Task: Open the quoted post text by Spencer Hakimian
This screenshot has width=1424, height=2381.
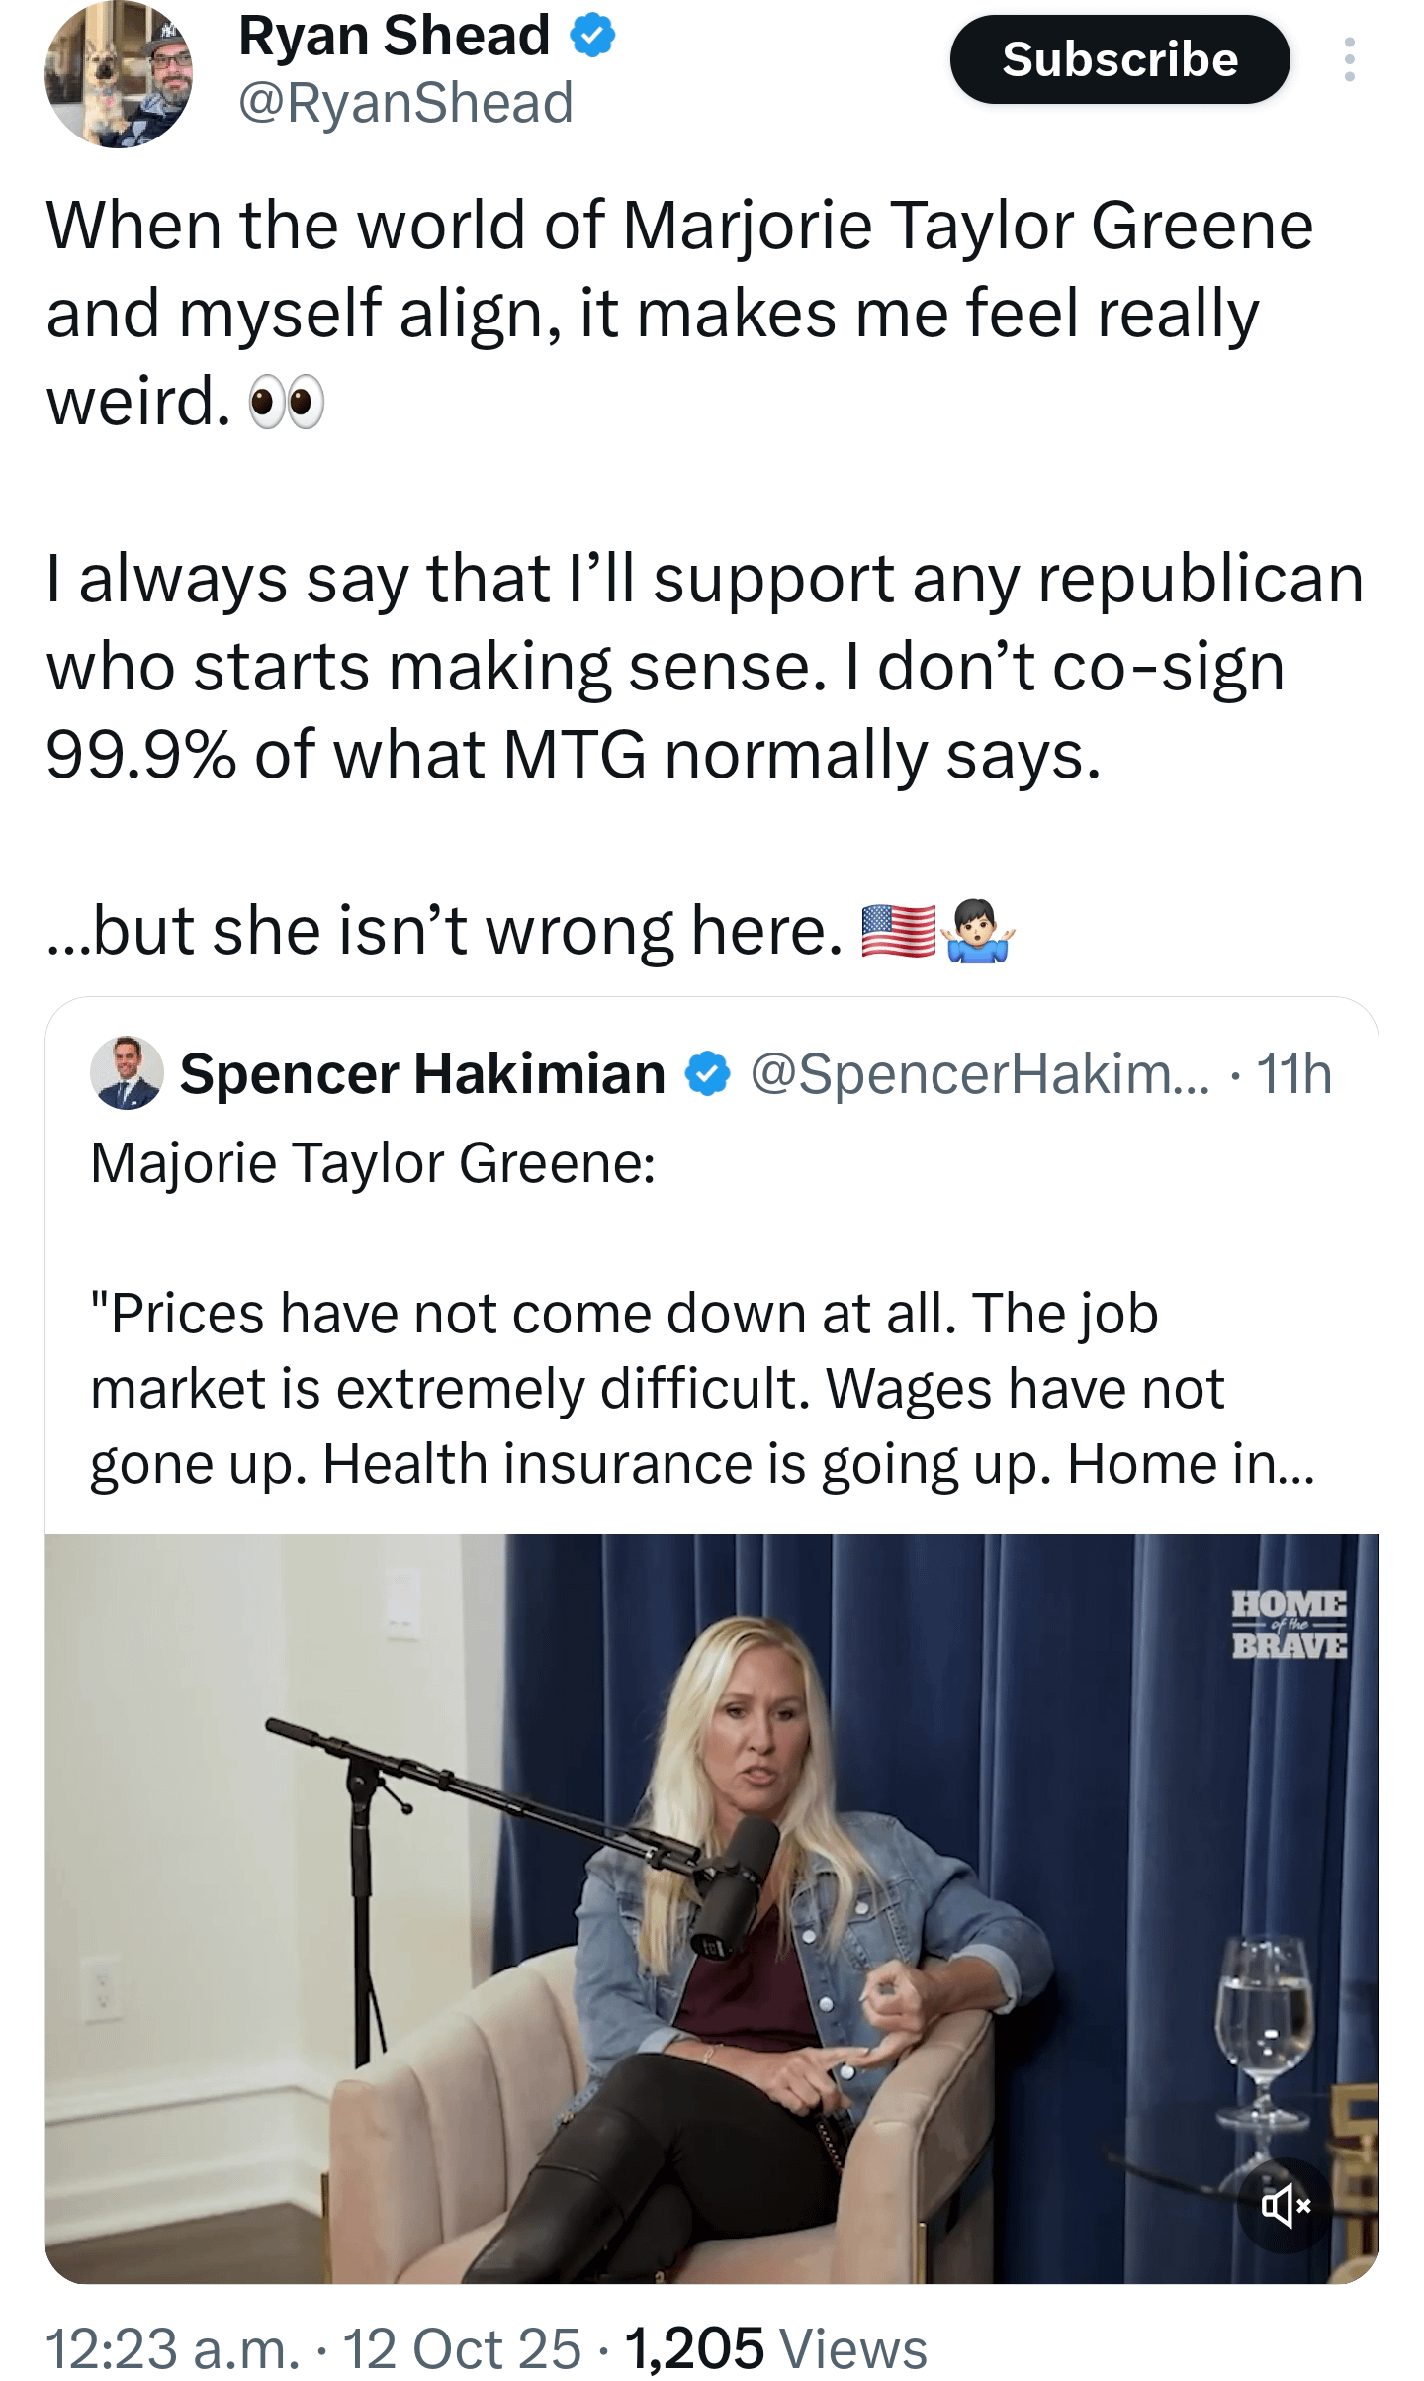Action: [x=702, y=1387]
